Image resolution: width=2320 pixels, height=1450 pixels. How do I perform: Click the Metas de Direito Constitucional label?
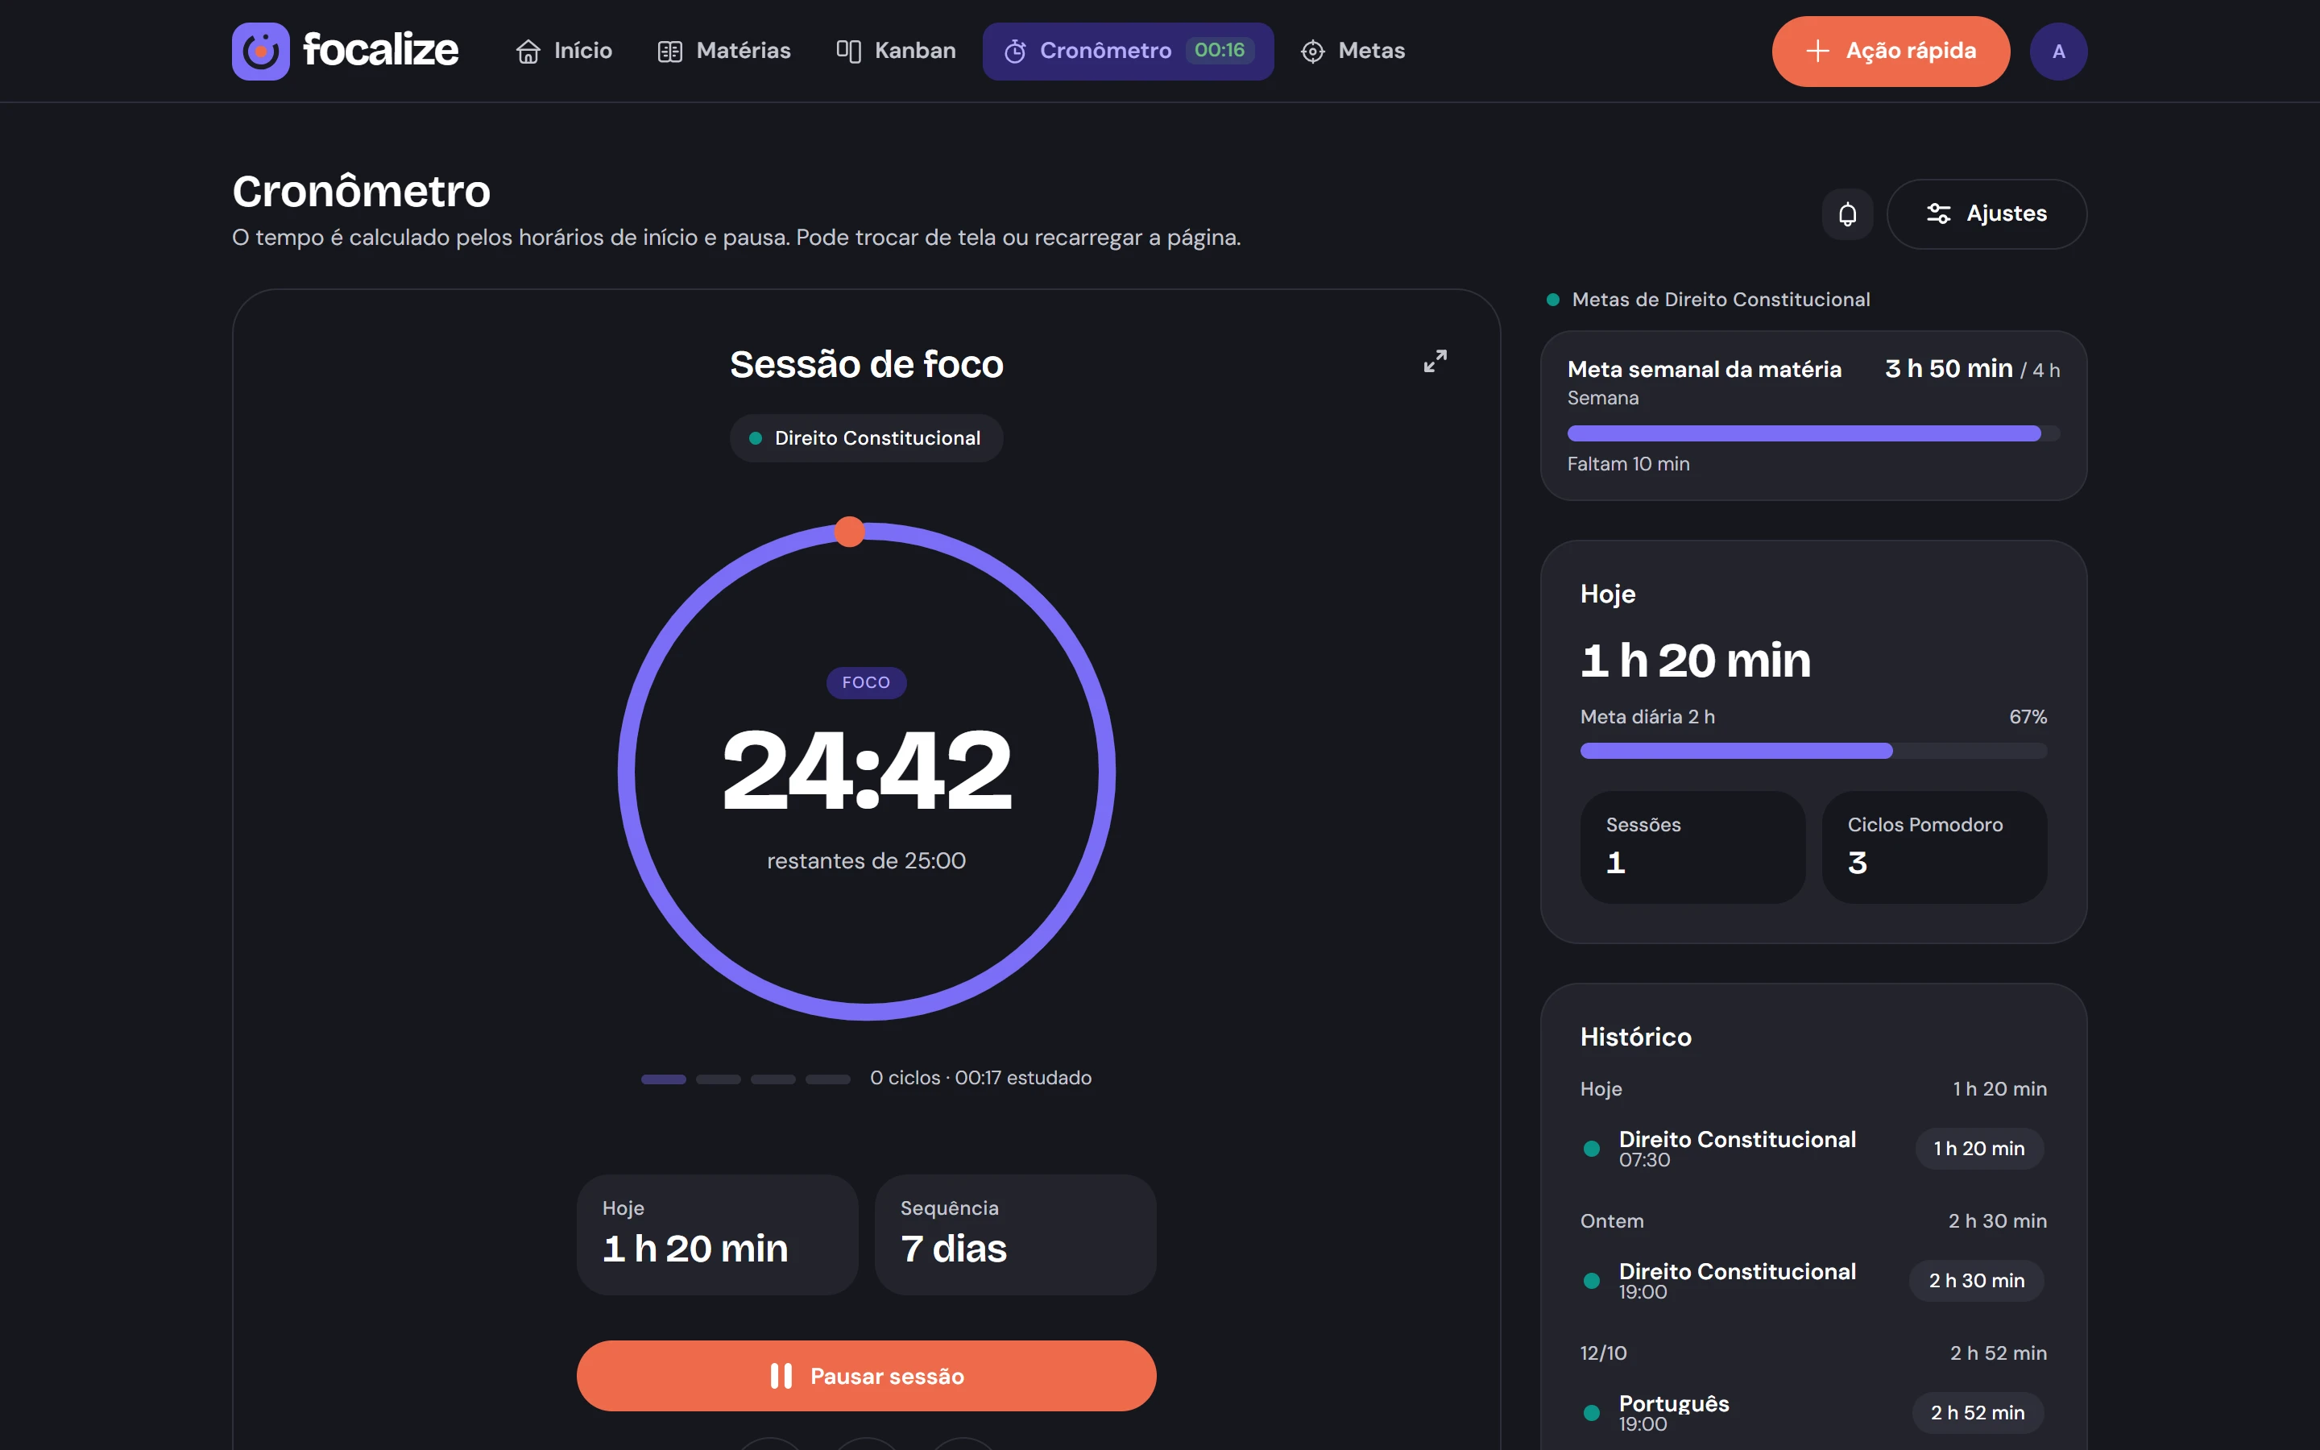(1720, 300)
